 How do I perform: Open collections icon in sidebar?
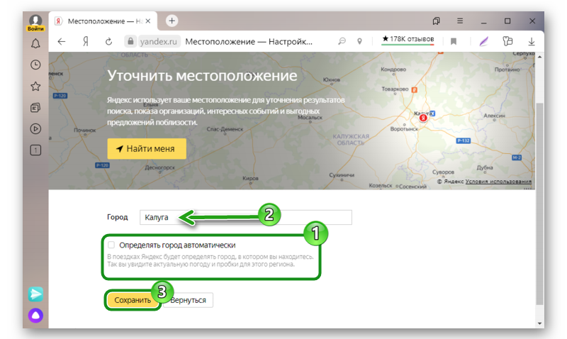(35, 108)
